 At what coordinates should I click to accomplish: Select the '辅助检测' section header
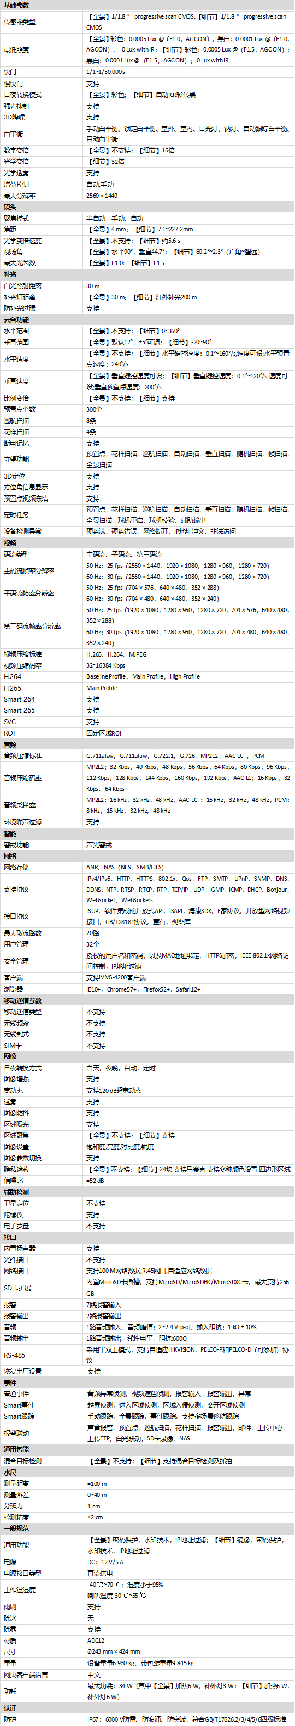pyautogui.click(x=17, y=1193)
